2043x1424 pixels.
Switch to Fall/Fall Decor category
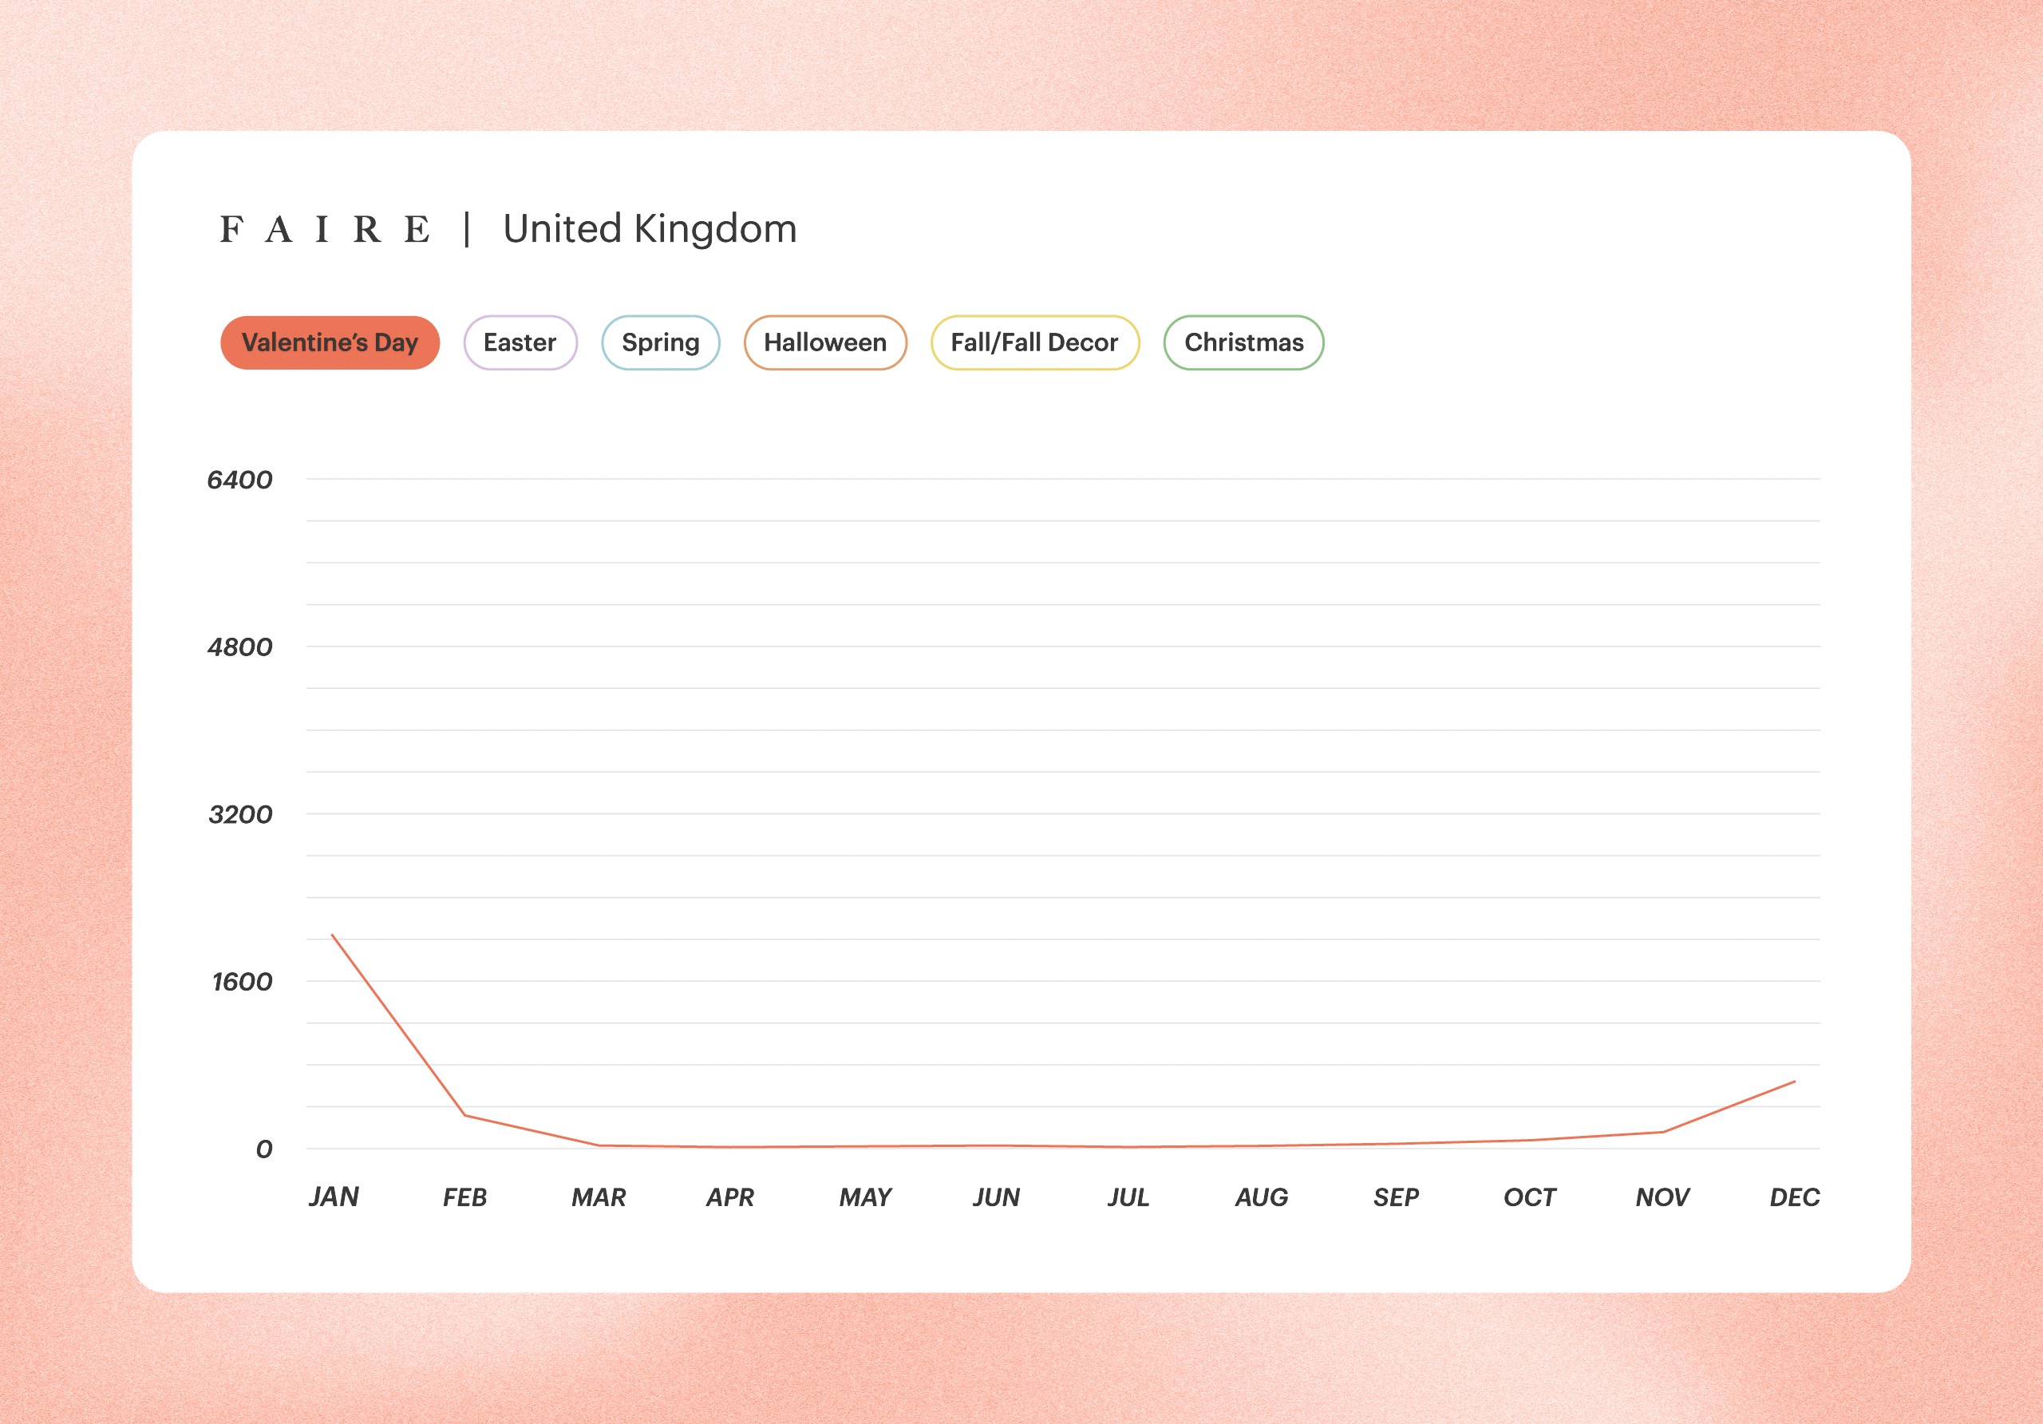[1034, 342]
